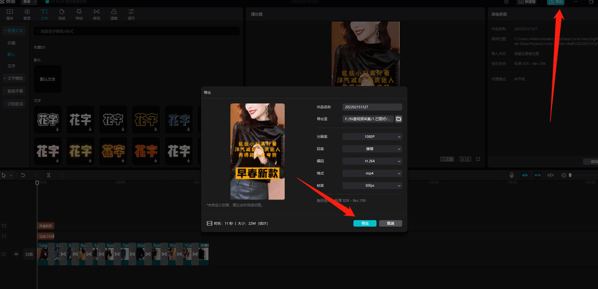
Task: Select 默认 in the sidebar
Action: [11, 54]
